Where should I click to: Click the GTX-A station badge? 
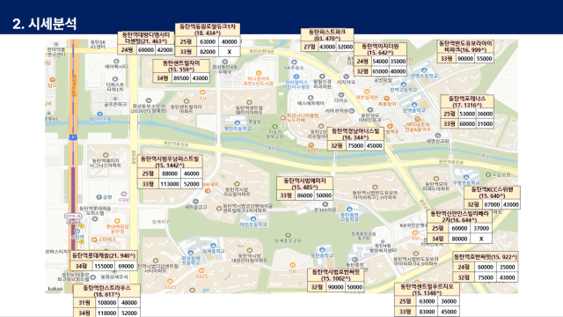[x=73, y=216]
